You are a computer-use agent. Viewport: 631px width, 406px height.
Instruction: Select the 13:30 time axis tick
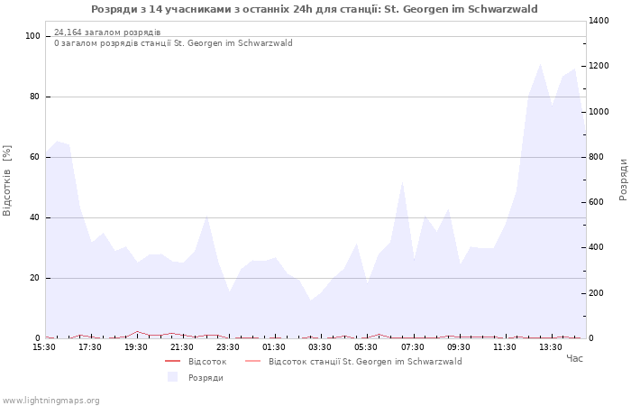click(550, 347)
